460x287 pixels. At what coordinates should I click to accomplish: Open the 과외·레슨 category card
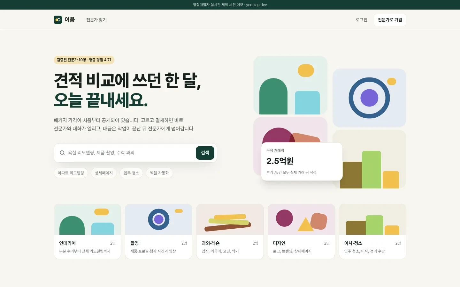point(230,232)
